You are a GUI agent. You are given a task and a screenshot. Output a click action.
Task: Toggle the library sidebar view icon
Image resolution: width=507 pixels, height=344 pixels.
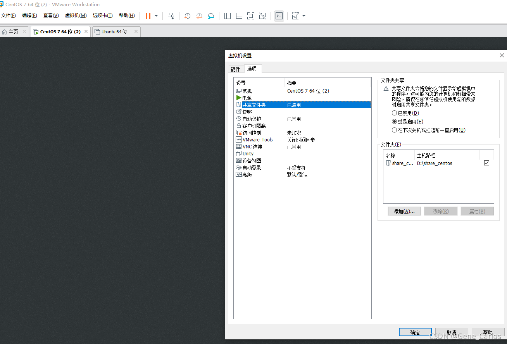228,16
